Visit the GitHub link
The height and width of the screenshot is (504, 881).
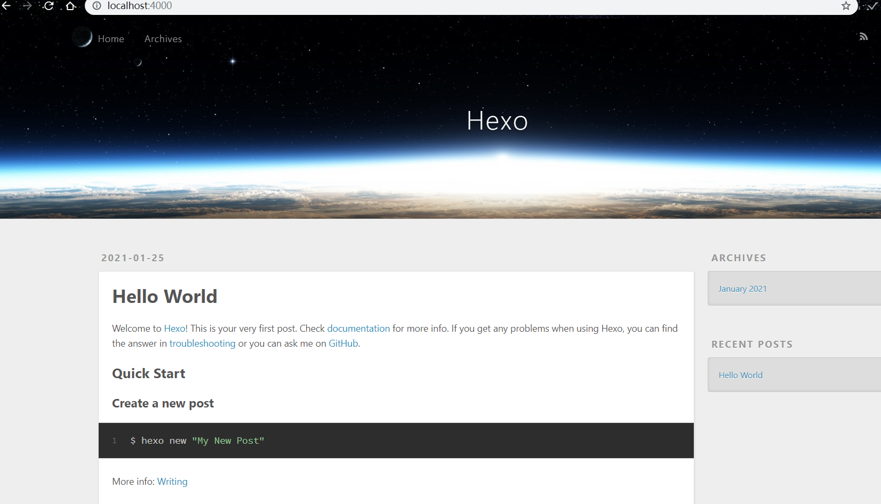(x=343, y=343)
